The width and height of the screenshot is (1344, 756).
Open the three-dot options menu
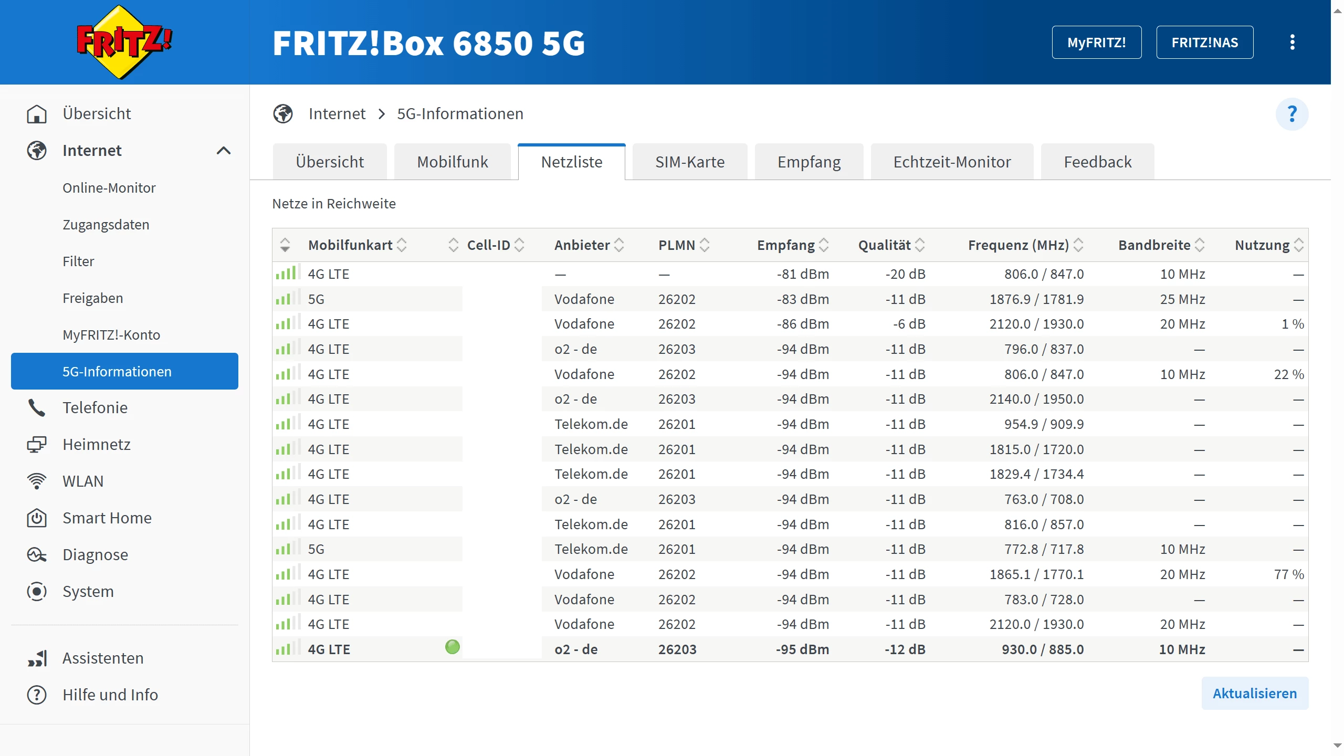point(1292,42)
